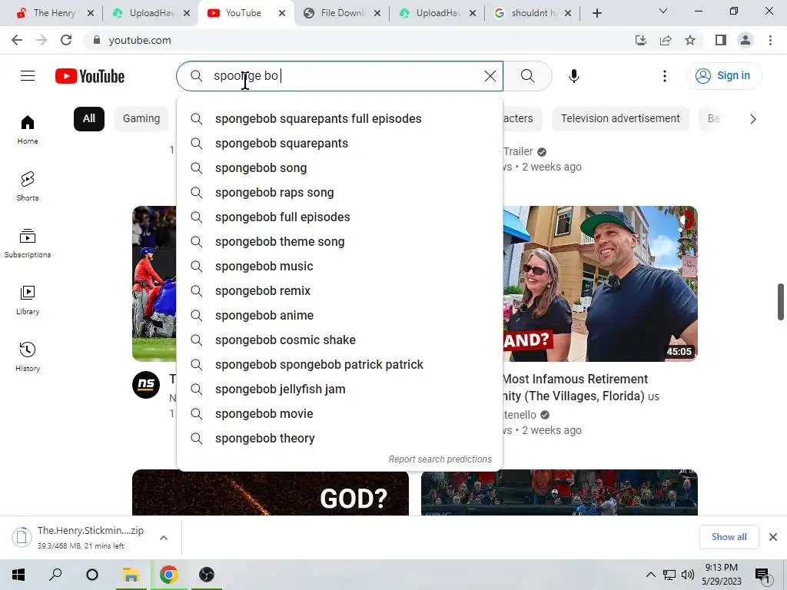Go to Home in the sidebar
Screen dimensions: 787x590
[28, 129]
